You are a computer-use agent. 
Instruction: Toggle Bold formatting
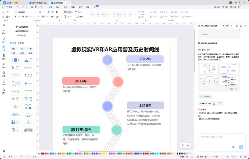(15, 17)
